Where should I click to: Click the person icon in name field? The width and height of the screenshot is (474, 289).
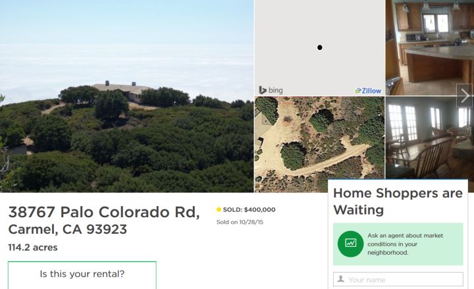341,278
